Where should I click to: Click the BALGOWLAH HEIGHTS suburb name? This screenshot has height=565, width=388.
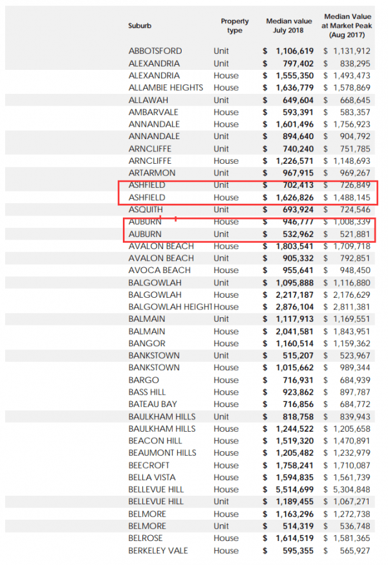coord(170,307)
